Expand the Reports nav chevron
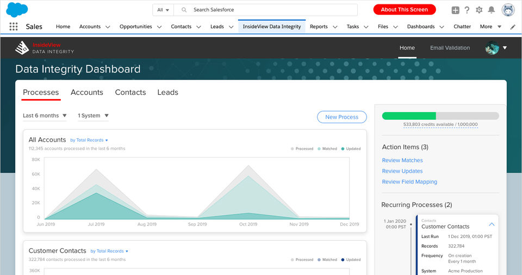The width and height of the screenshot is (522, 275). click(x=335, y=27)
